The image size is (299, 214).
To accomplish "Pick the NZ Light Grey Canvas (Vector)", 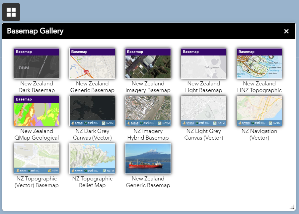I will tap(203, 111).
